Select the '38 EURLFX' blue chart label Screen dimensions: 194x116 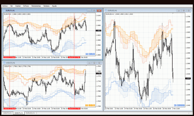click(90, 54)
